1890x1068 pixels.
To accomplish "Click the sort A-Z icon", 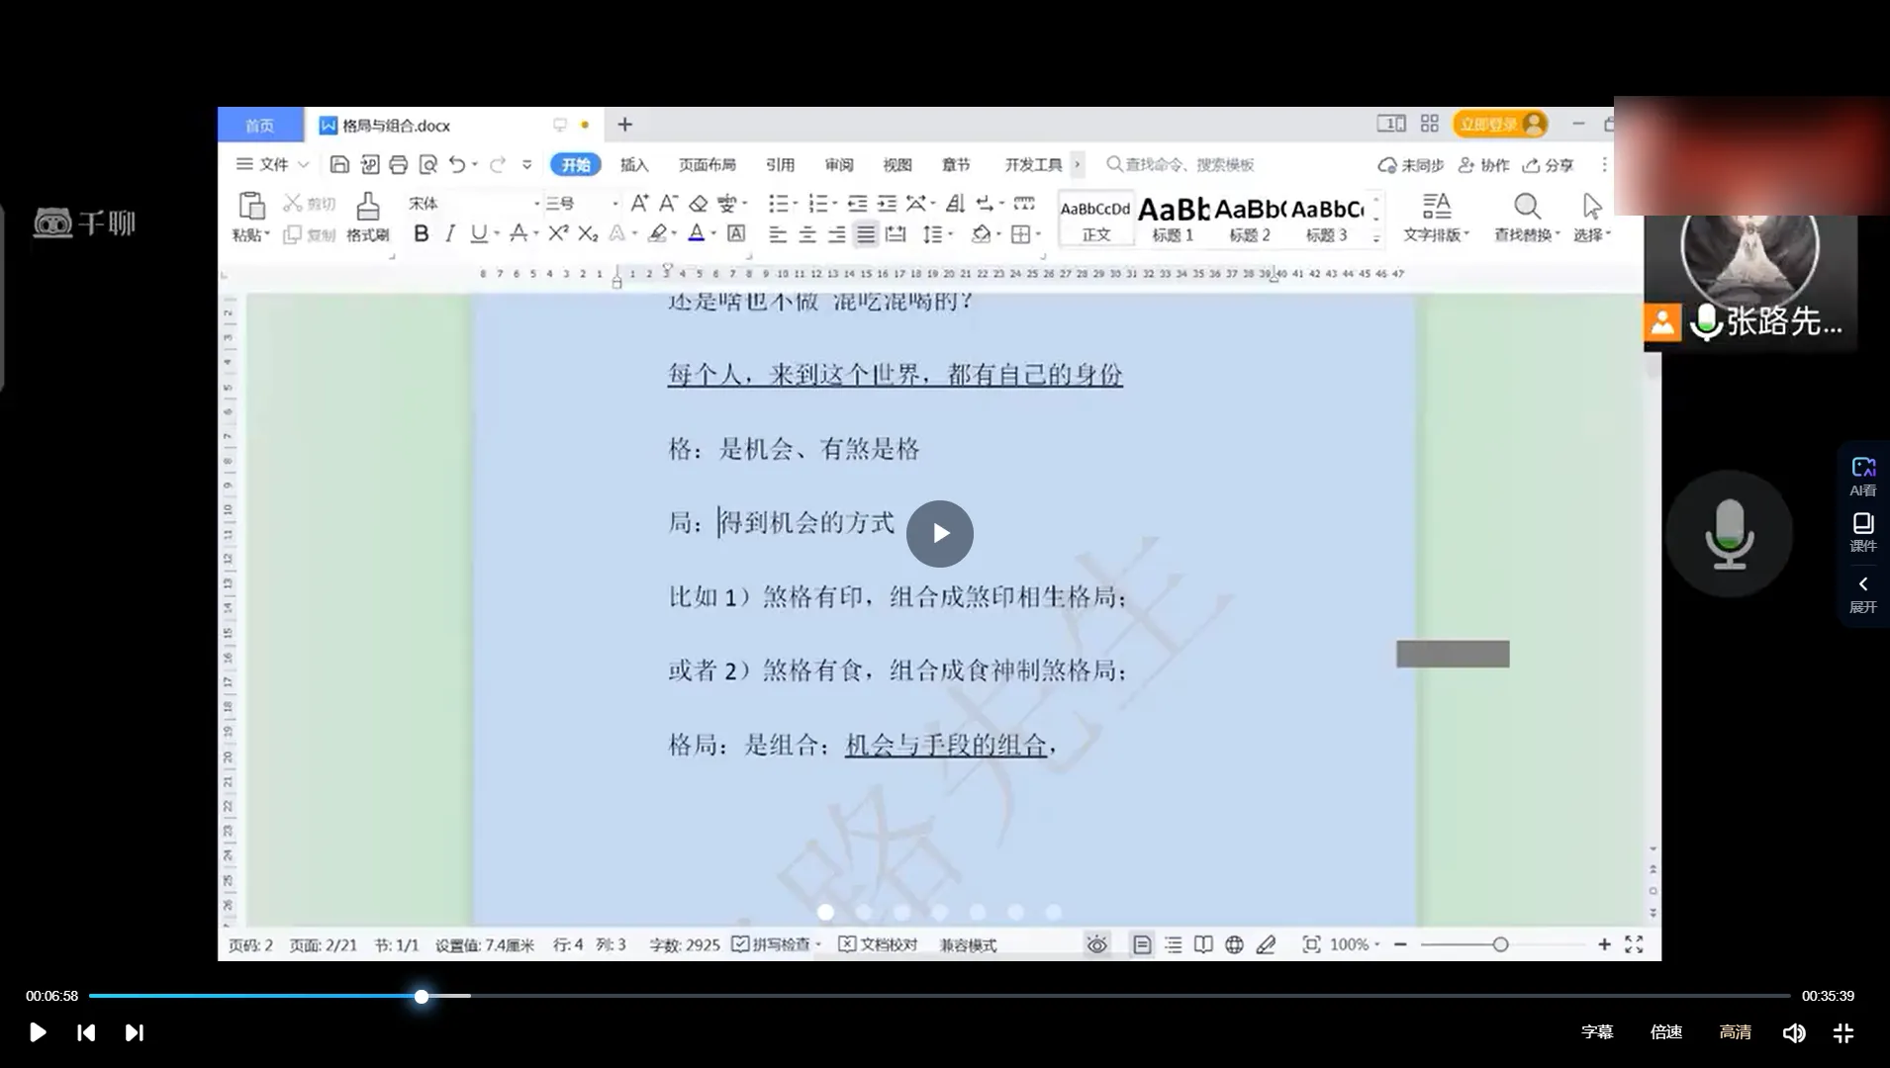I will coord(955,204).
